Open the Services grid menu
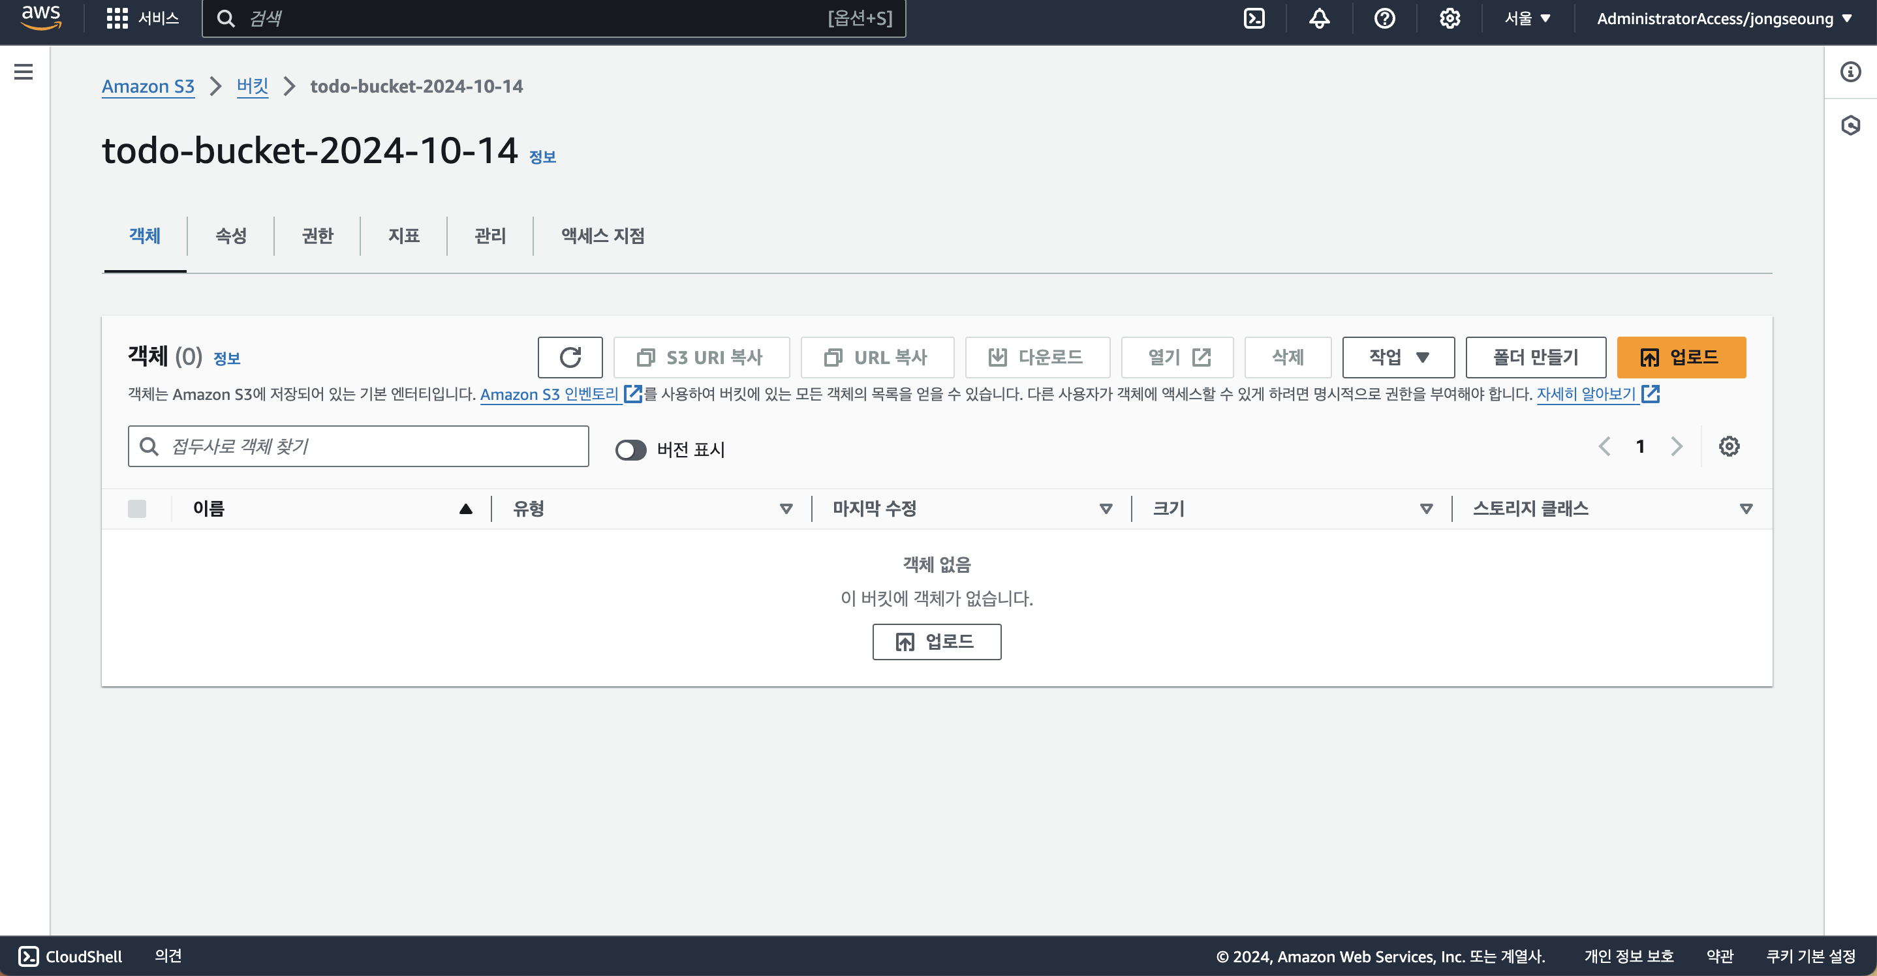 click(x=143, y=18)
